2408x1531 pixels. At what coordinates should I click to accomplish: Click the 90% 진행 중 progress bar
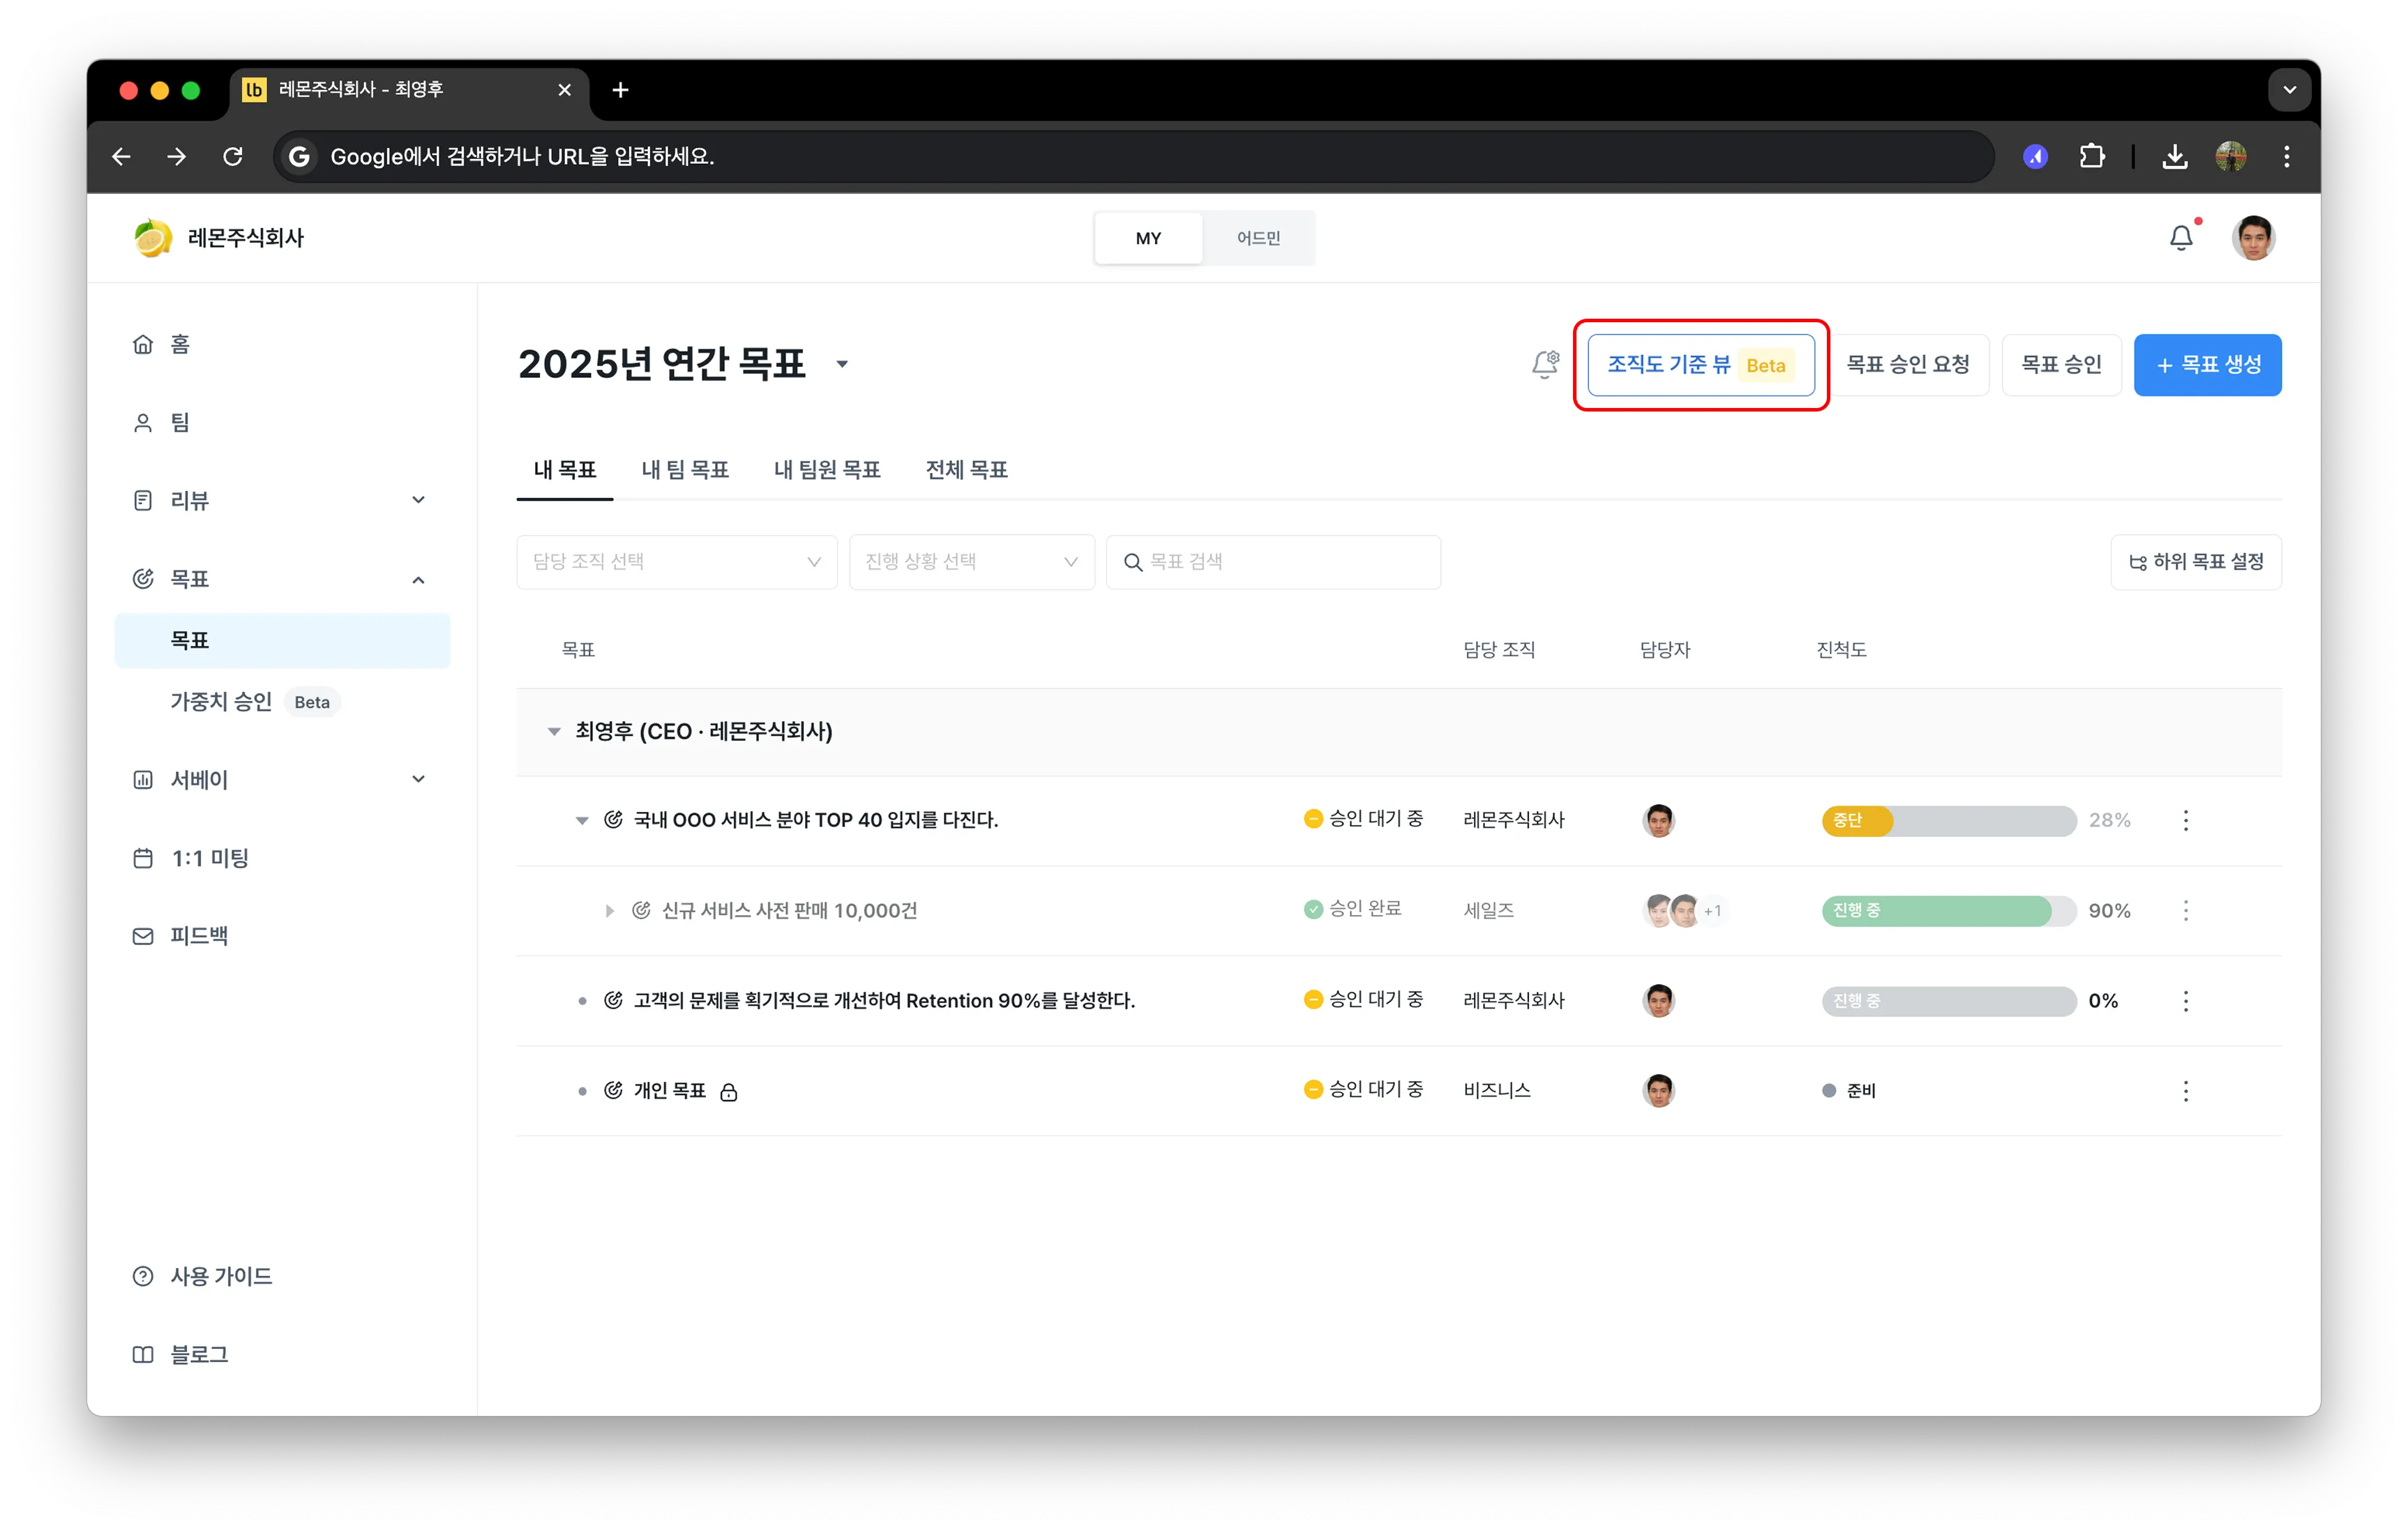coord(1948,910)
